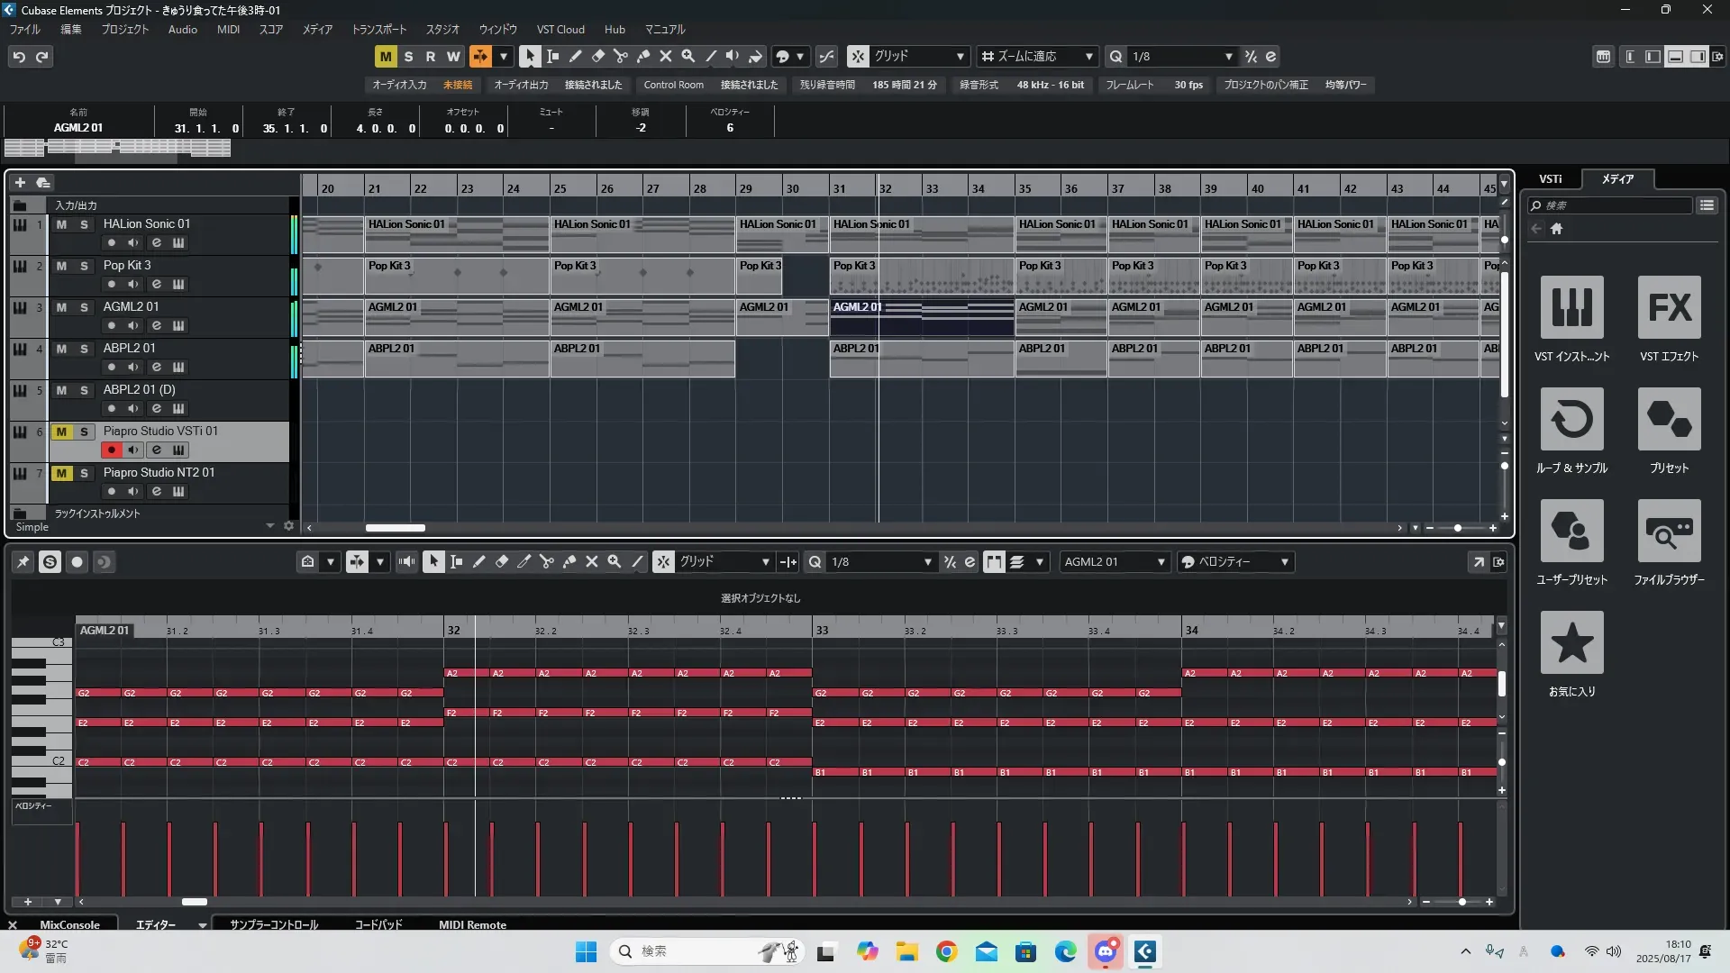Select the Glue tool in main toolbar
Image resolution: width=1730 pixels, height=973 pixels.
coord(642,56)
